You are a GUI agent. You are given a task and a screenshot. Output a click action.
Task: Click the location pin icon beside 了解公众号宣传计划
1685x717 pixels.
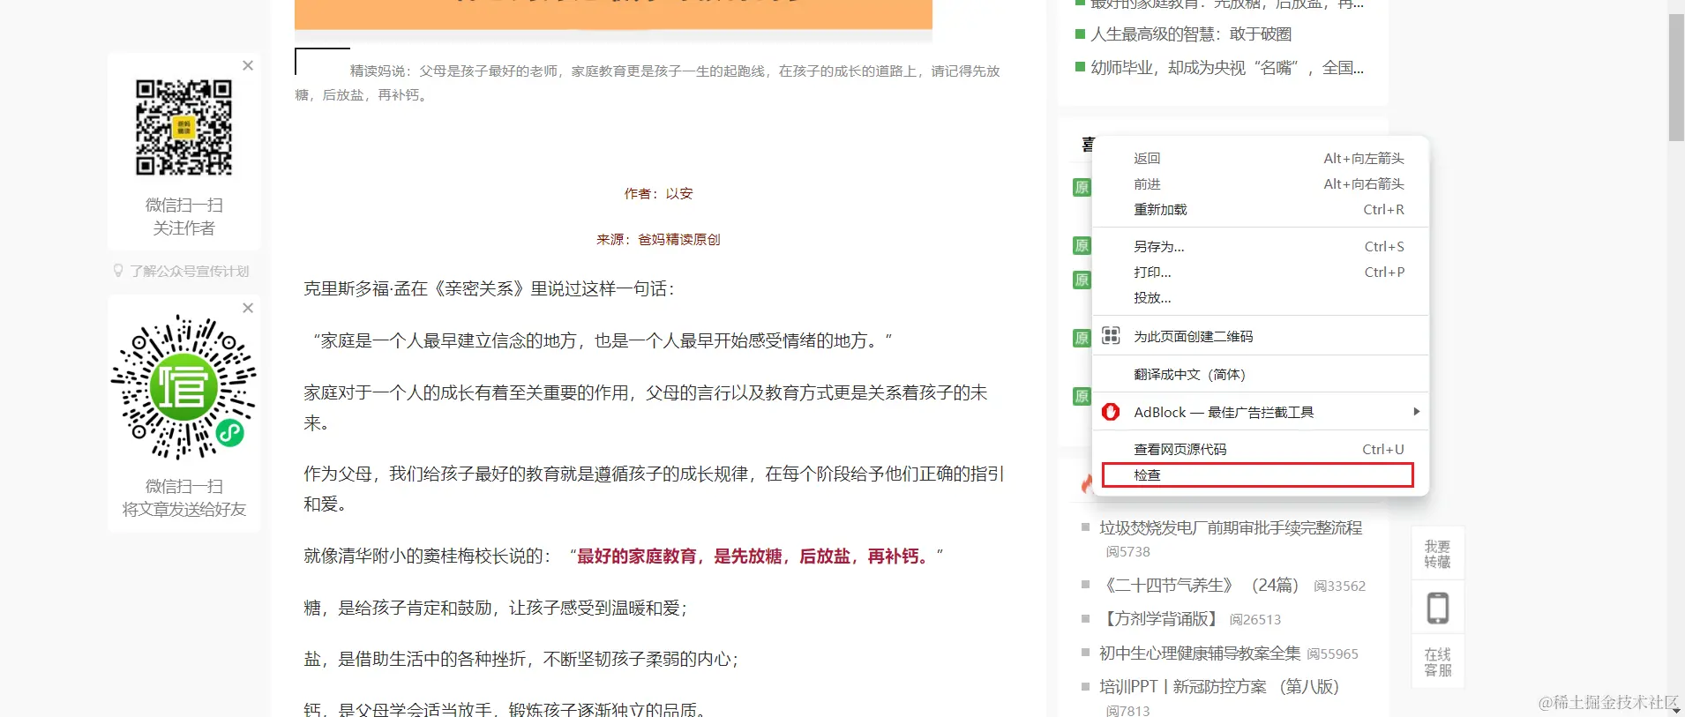pos(118,271)
